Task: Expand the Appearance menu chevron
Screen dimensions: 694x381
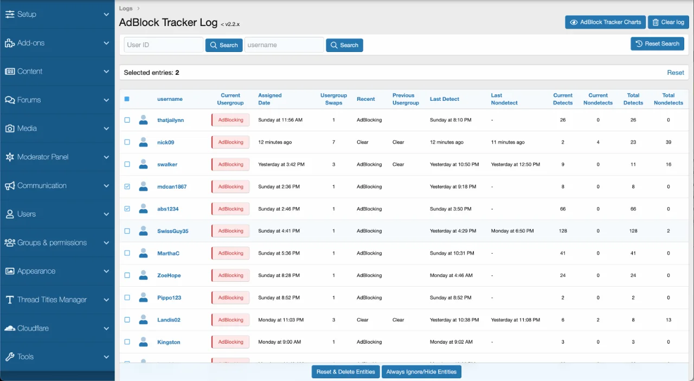Action: [x=106, y=272]
